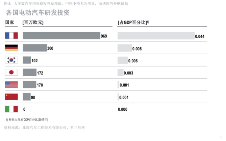Click the 资料来源 source line

[44, 128]
